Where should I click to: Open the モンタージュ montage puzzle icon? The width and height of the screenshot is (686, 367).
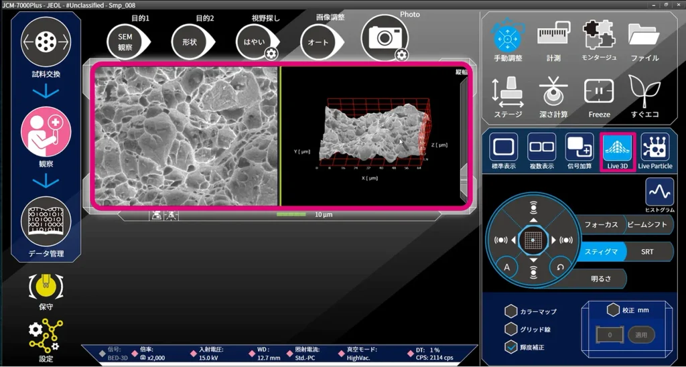pyautogui.click(x=599, y=33)
